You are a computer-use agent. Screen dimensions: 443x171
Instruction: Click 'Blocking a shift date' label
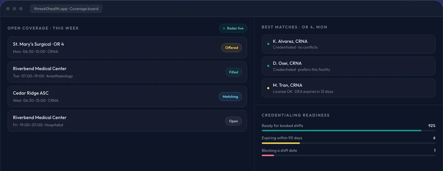coord(279,150)
